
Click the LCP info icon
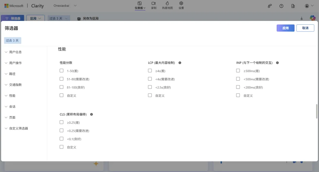(x=180, y=63)
